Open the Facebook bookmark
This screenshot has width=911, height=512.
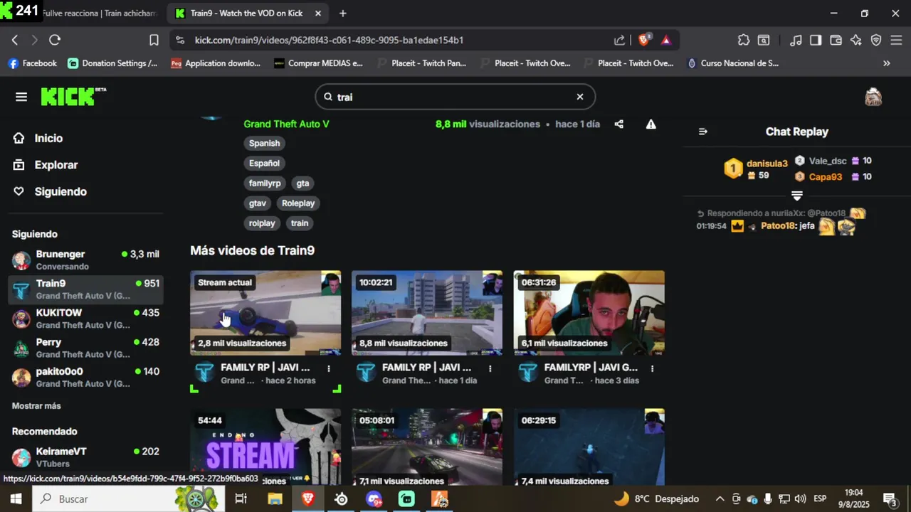[x=32, y=63]
